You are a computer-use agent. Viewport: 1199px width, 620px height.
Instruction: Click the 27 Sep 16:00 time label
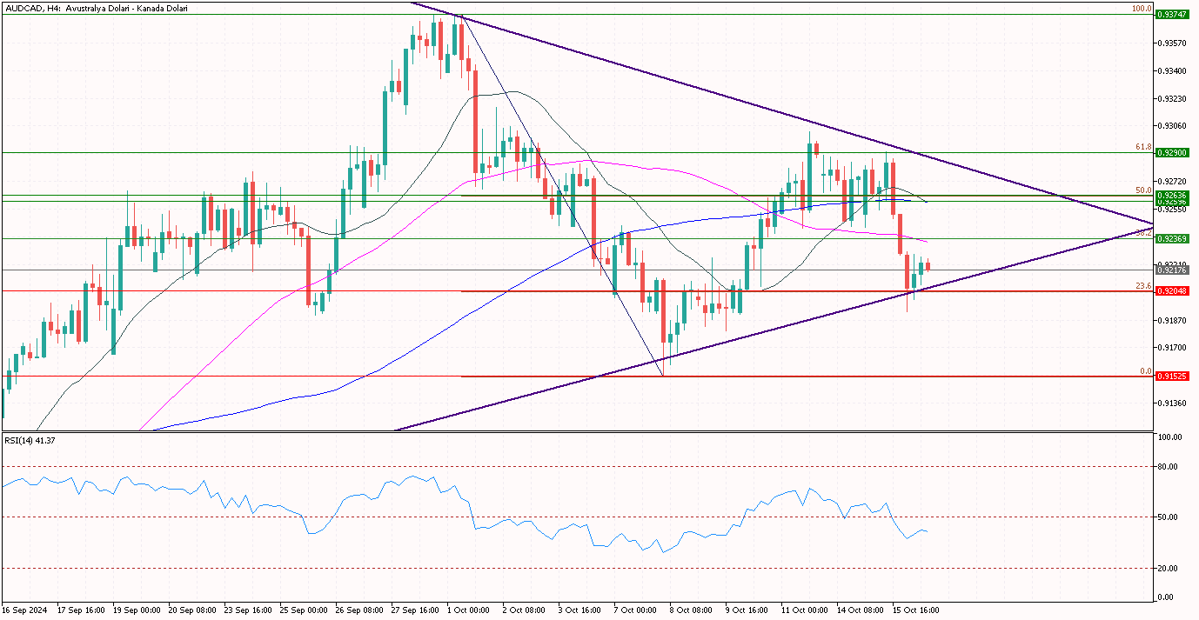416,610
